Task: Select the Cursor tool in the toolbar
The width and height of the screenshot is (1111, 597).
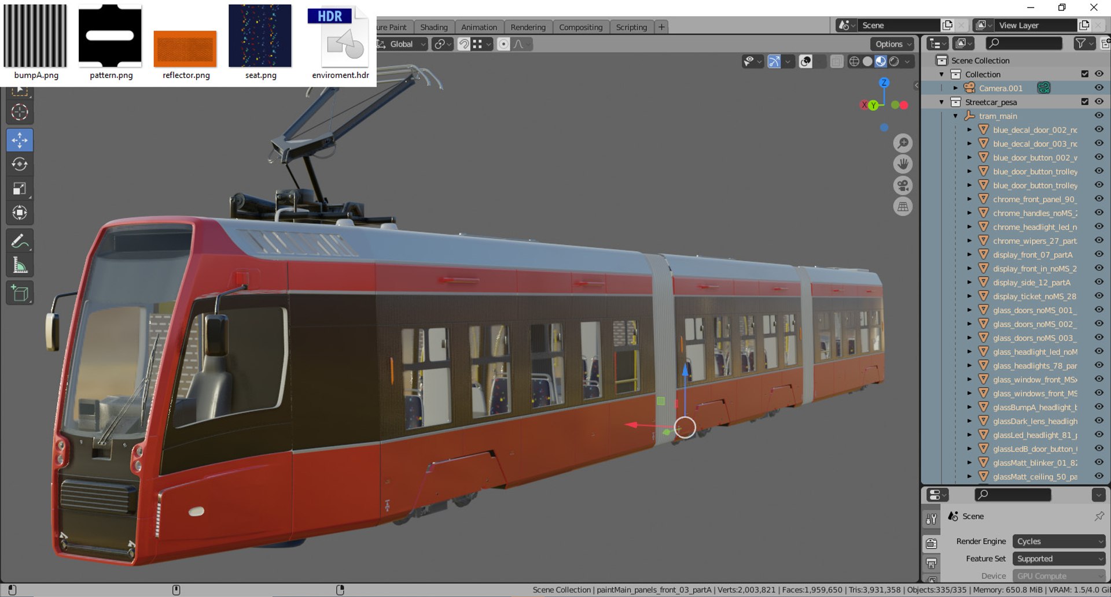Action: [20, 112]
